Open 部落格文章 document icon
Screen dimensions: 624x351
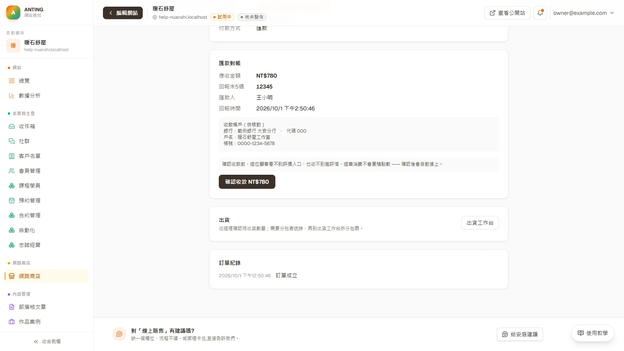point(12,307)
